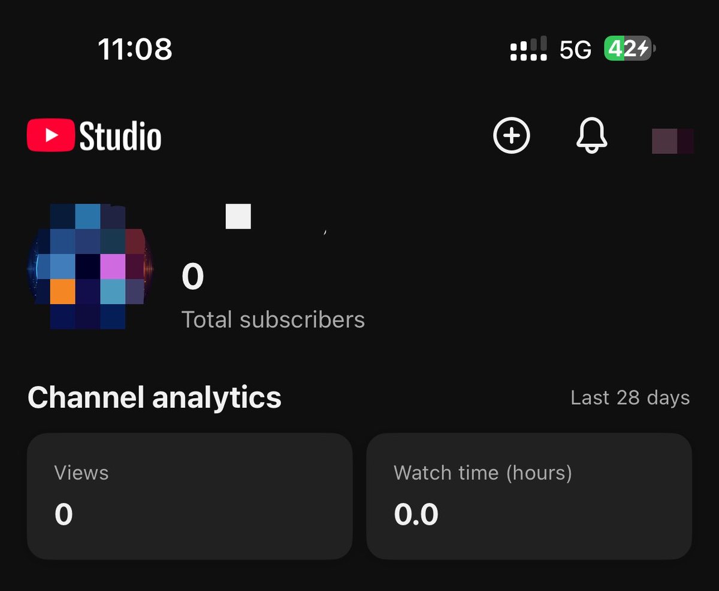Tap the Last 28 days label
This screenshot has width=719, height=591.
pos(630,398)
